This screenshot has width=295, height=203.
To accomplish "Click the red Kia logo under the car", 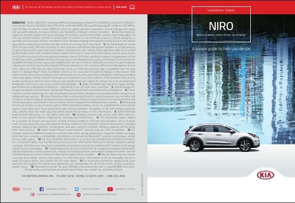I will tap(265, 175).
